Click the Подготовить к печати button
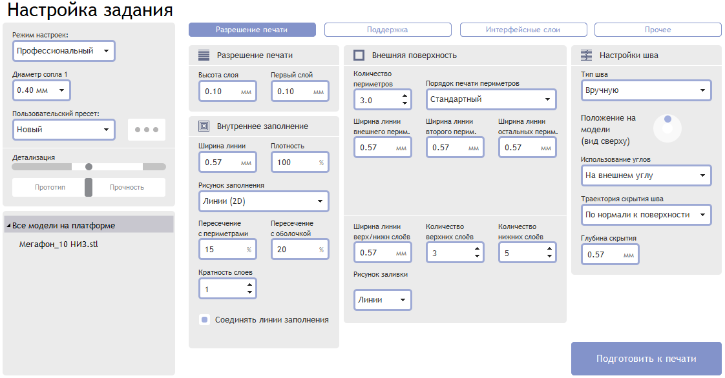This screenshot has width=725, height=378. pyautogui.click(x=646, y=359)
